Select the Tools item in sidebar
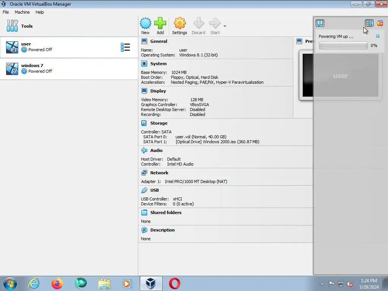The height and width of the screenshot is (291, 388). [x=69, y=26]
